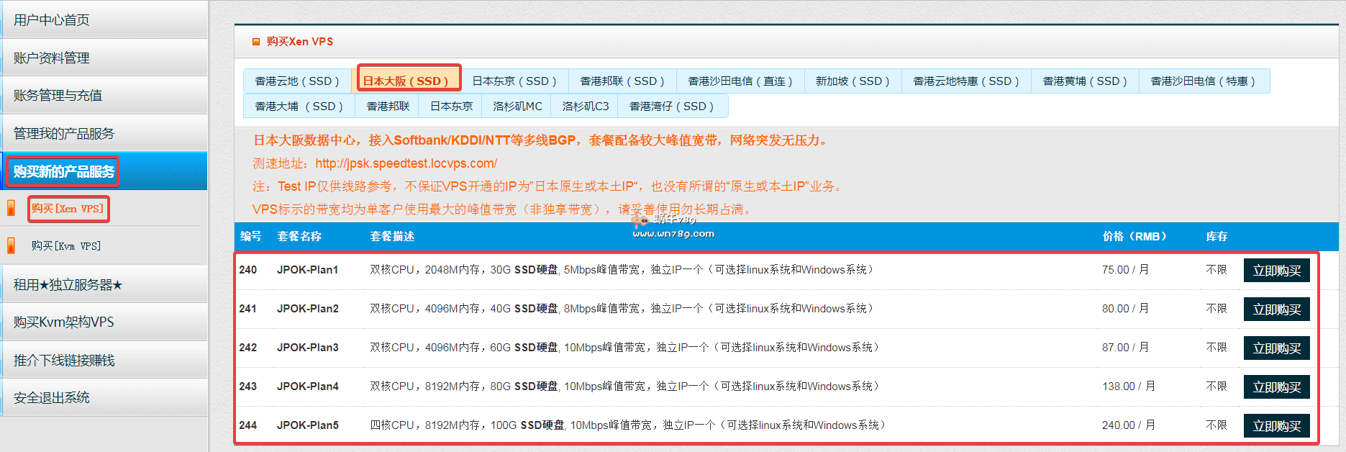1346x452 pixels.
Task: Expand 购买新的产品服务 sidebar section
Action: (x=63, y=171)
